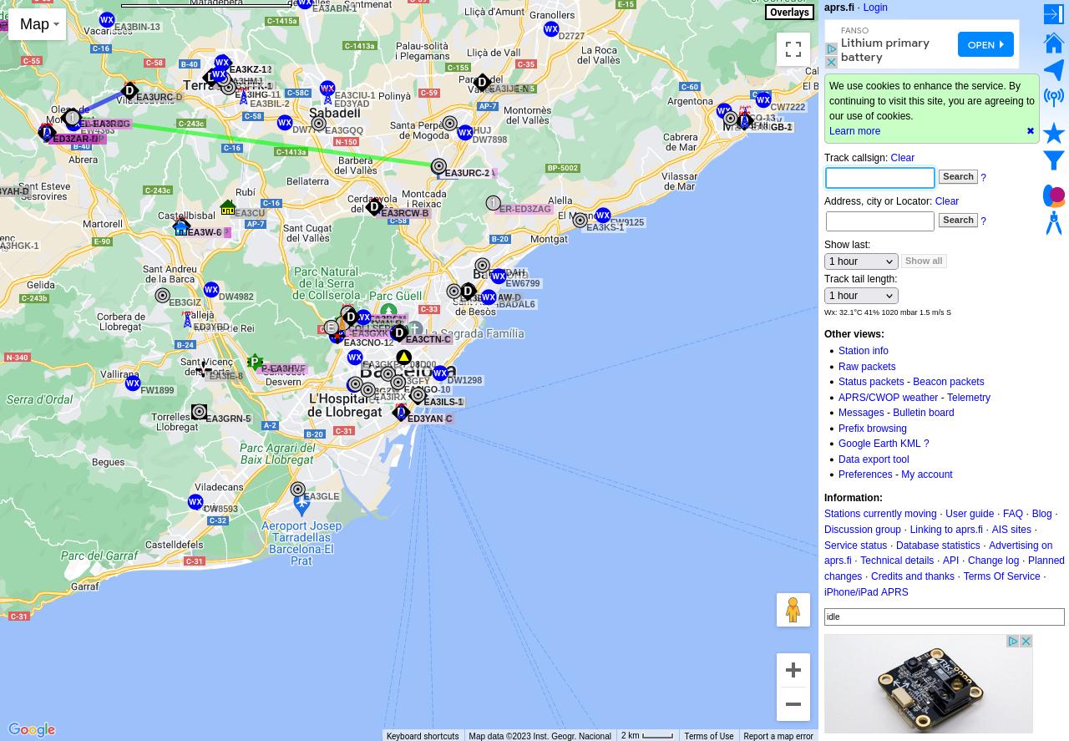Expand the Show last time dropdown
The width and height of the screenshot is (1069, 741).
(x=861, y=261)
